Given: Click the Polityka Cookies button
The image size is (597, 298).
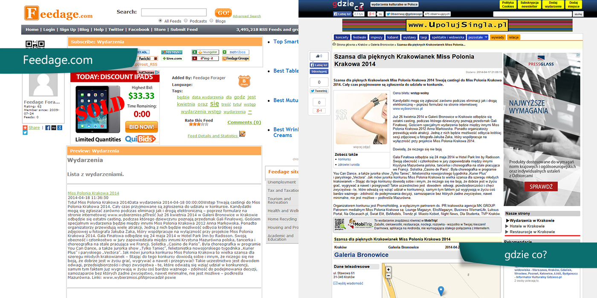Looking at the screenshot, I should 508,5.
